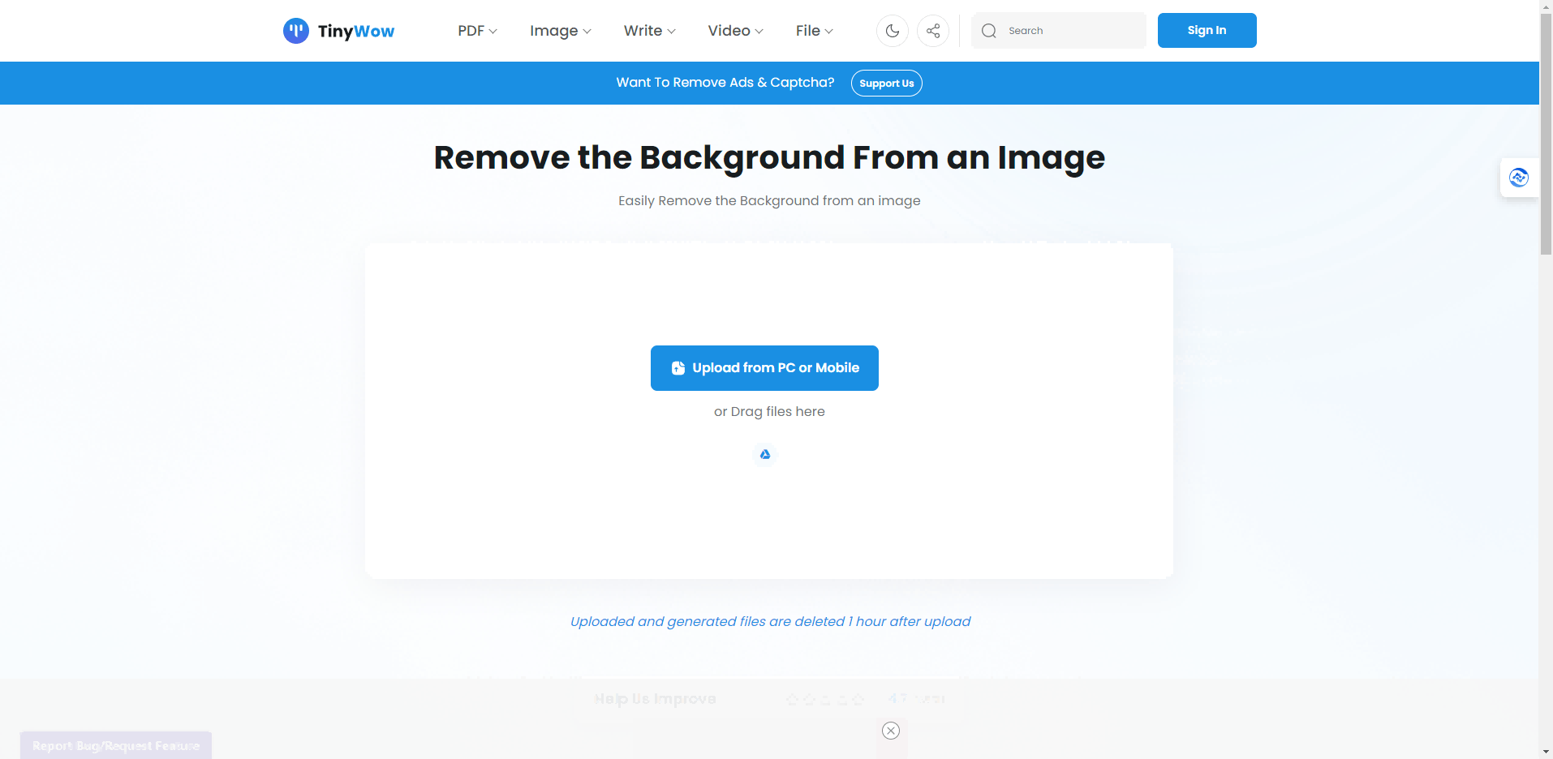Open the File menu
Screen dimensions: 1553x759
[814, 31]
